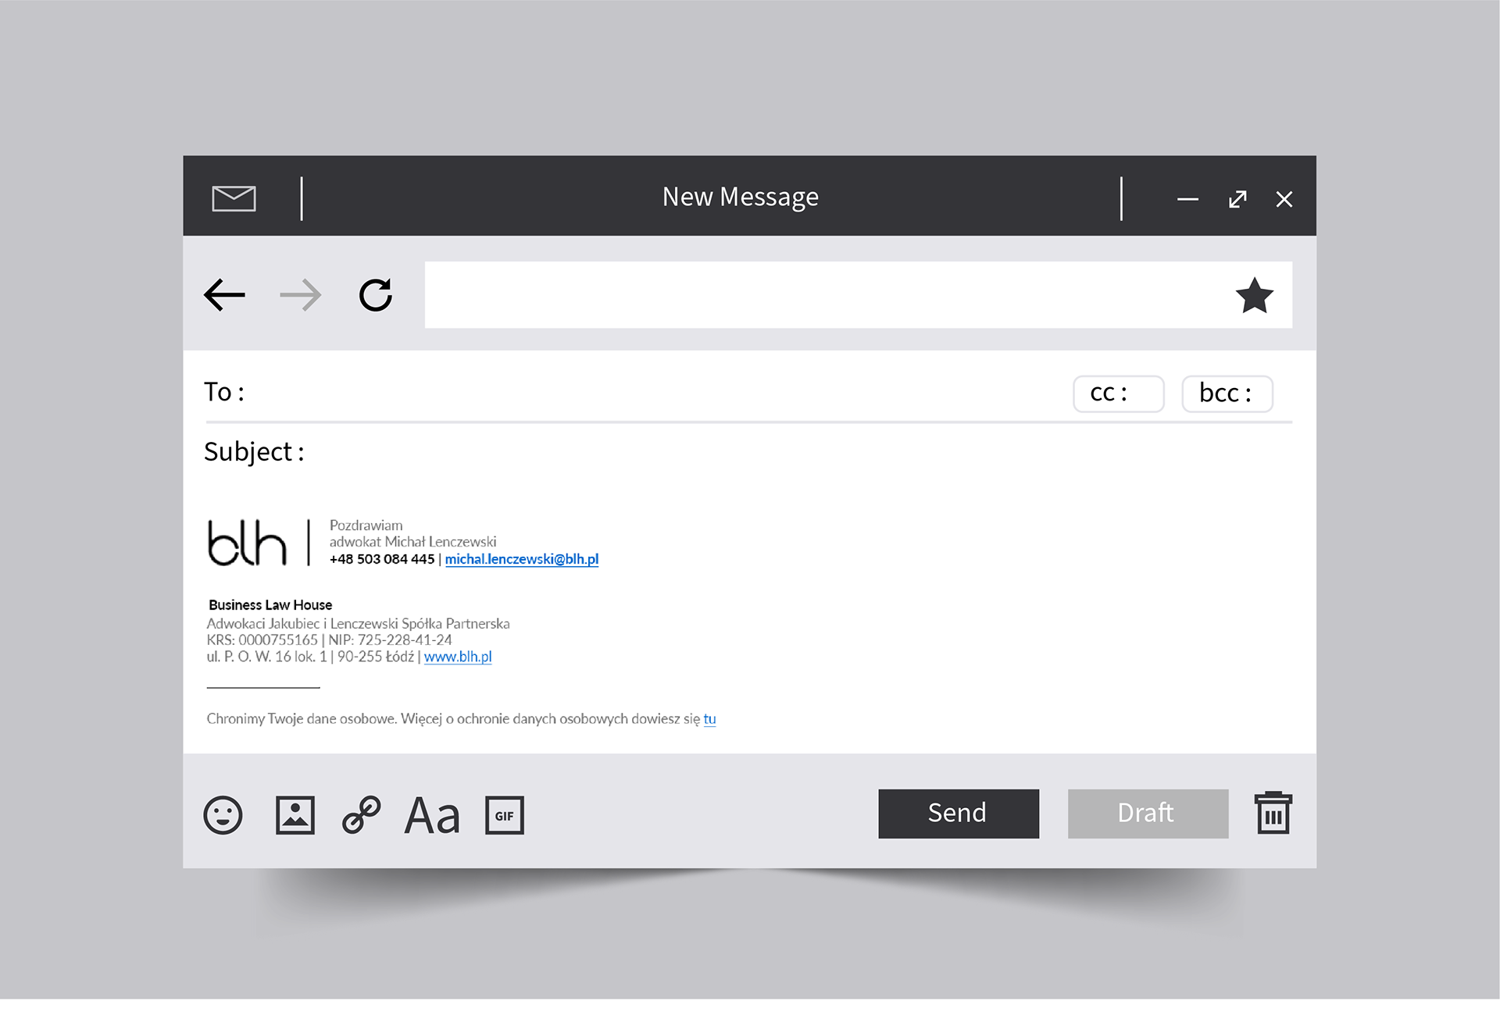1500x1015 pixels.
Task: Open text formatting via the Aa icon
Action: pos(432,816)
